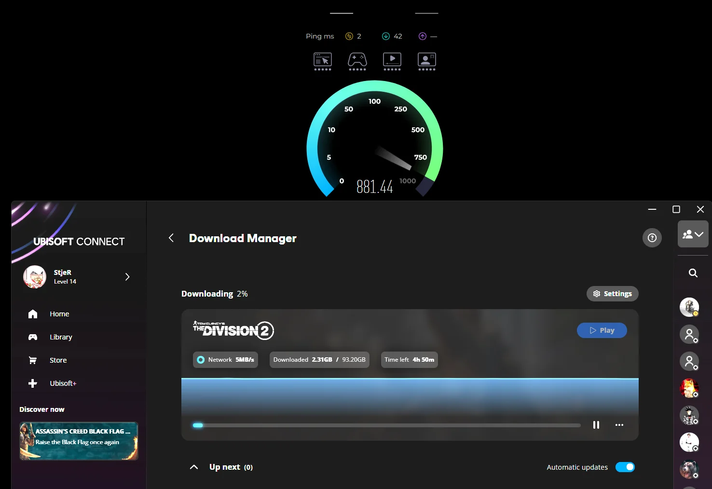Image resolution: width=712 pixels, height=489 pixels.
Task: Click the Time left 4h 50m stat
Action: pos(410,360)
